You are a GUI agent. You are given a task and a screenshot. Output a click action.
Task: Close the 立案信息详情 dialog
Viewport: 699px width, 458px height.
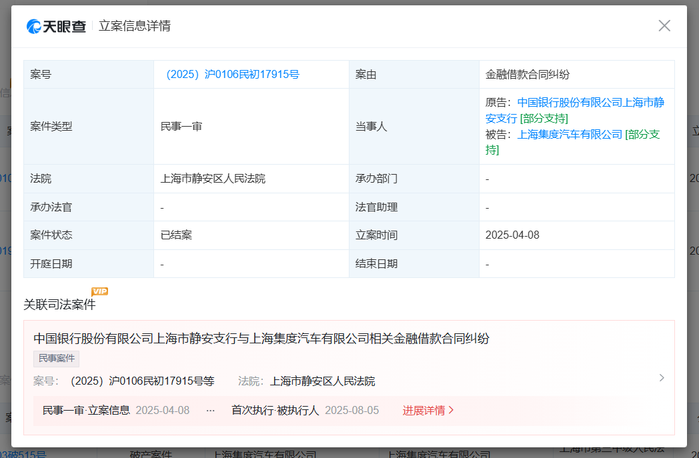click(664, 26)
